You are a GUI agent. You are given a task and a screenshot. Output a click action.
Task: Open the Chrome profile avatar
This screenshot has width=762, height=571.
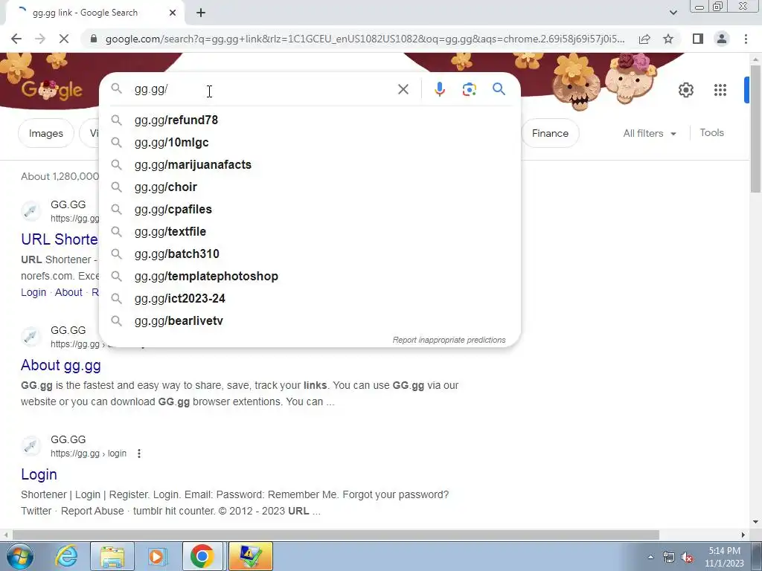tap(722, 39)
